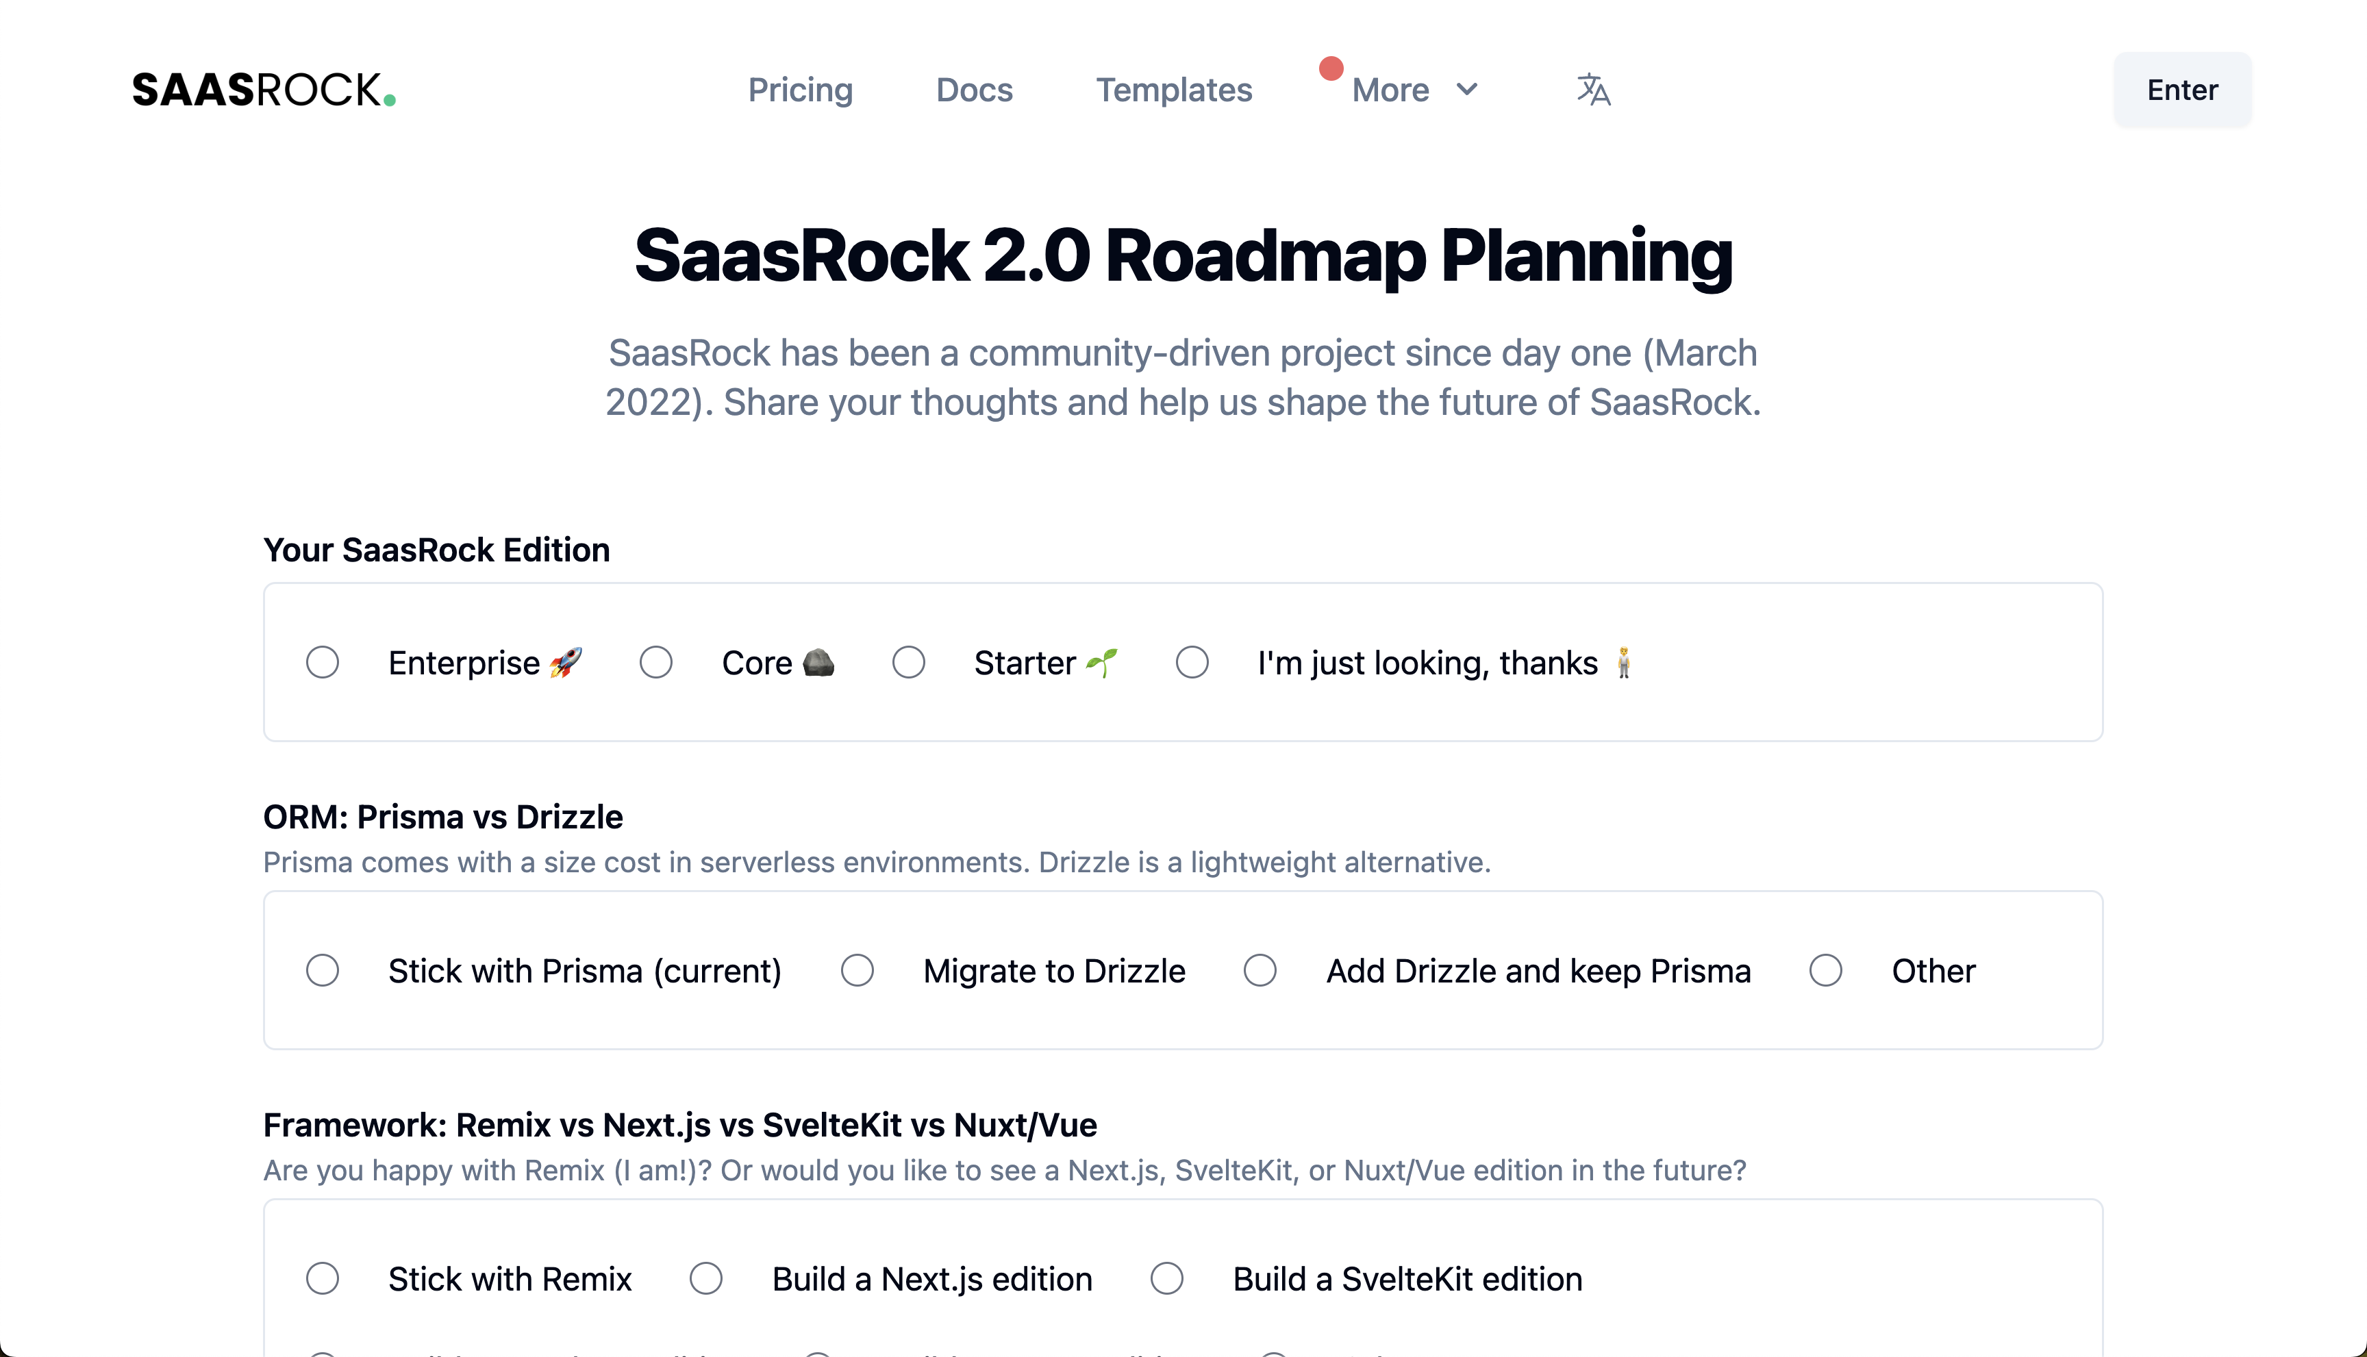
Task: Click the Enter button
Action: (x=2182, y=90)
